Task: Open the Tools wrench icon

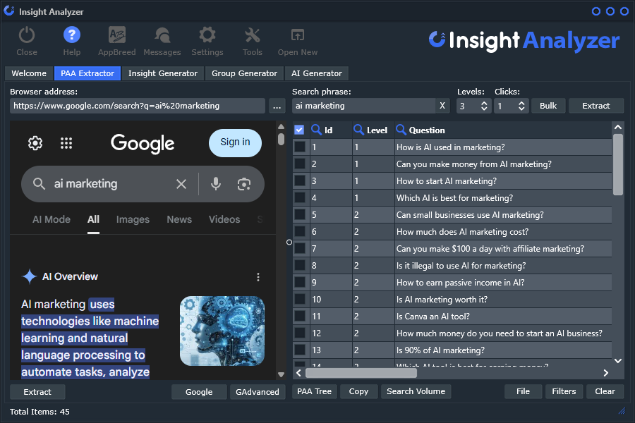Action: tap(252, 35)
